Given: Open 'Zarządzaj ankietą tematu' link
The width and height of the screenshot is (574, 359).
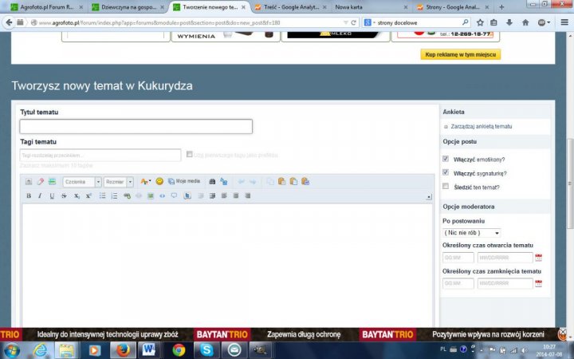Looking at the screenshot, I should pyautogui.click(x=481, y=126).
